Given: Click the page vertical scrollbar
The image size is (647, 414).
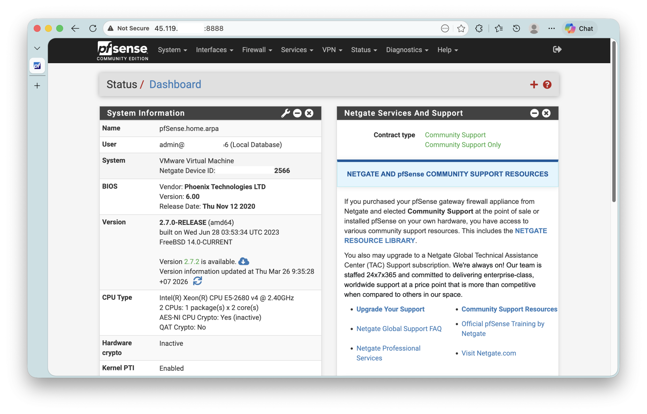Looking at the screenshot, I should click(614, 121).
